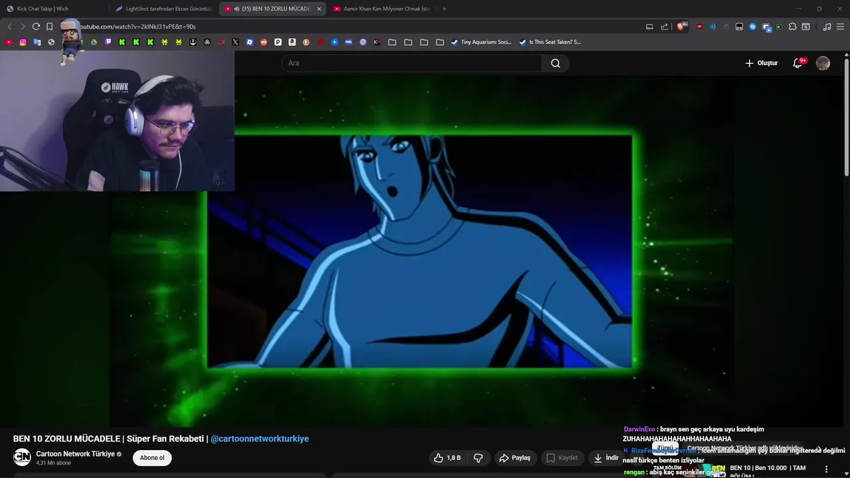850x478 pixels.
Task: Reload the current page
Action: pyautogui.click(x=36, y=27)
